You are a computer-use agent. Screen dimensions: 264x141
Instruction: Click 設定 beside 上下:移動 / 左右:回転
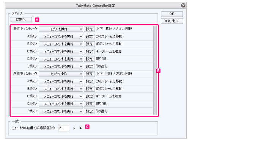click(x=89, y=29)
